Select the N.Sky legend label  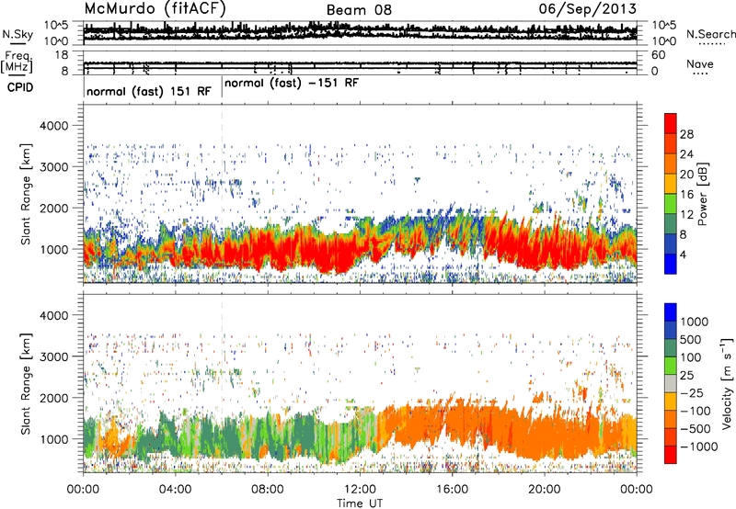[x=17, y=34]
